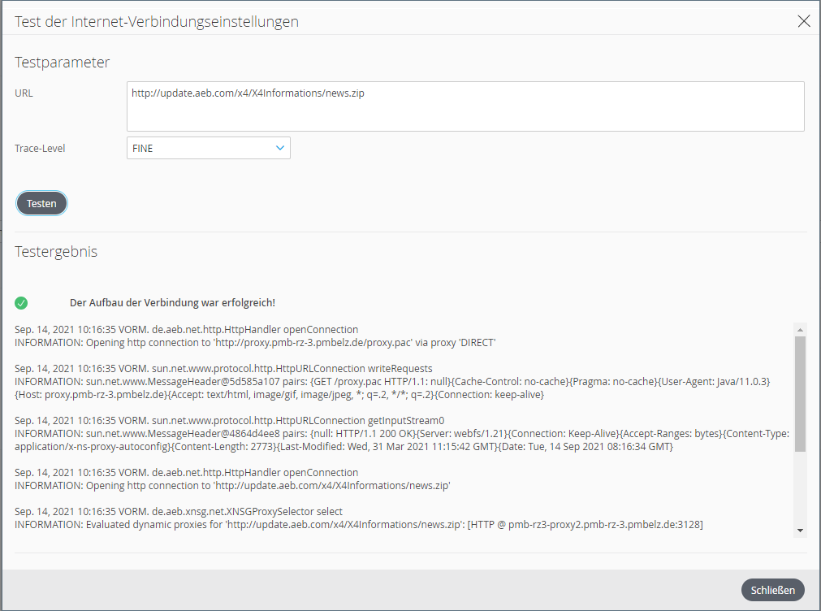Close the dialog with the X icon

point(804,21)
